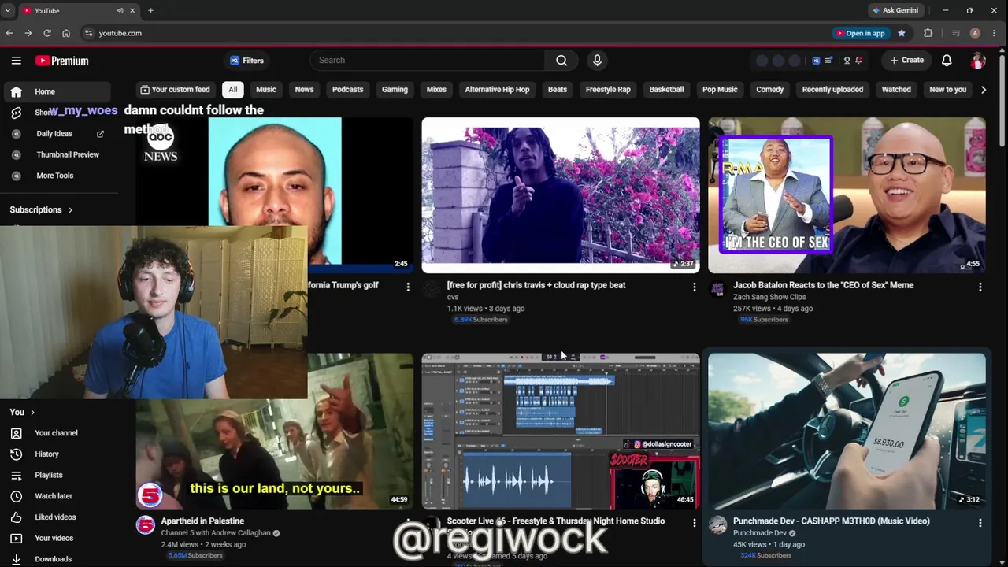This screenshot has width=1008, height=567.
Task: Select the Recently uploaded chip
Action: 832,90
